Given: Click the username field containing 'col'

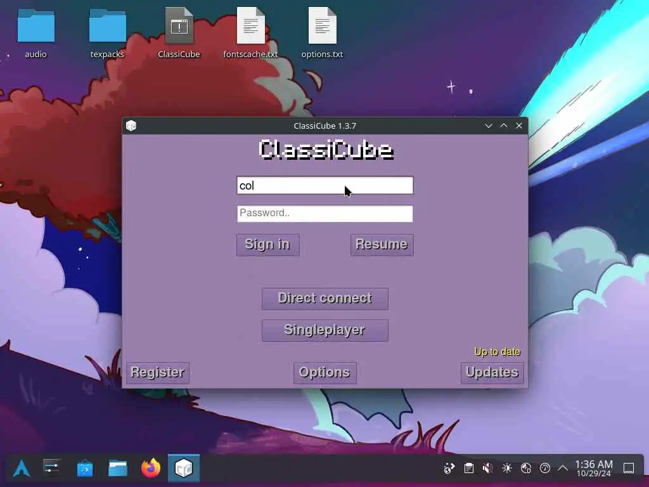Looking at the screenshot, I should [325, 185].
